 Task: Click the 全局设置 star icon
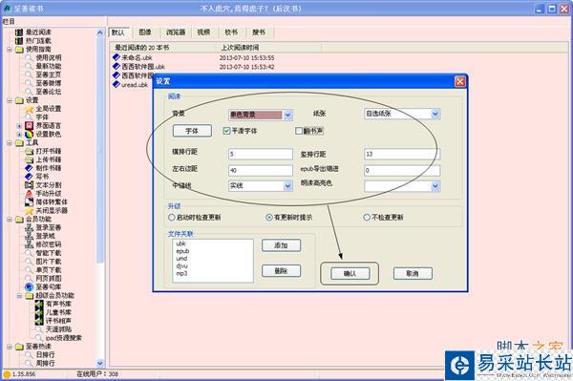click(x=29, y=109)
